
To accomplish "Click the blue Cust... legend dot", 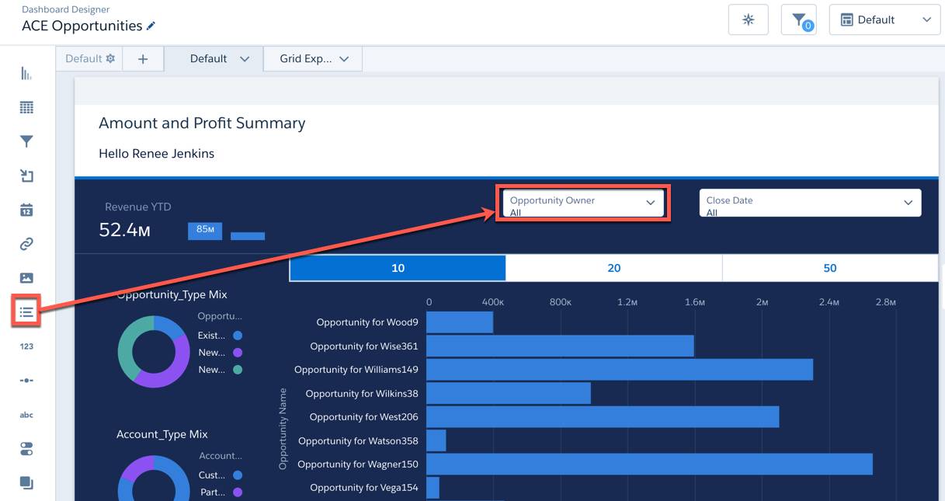I will pyautogui.click(x=238, y=475).
